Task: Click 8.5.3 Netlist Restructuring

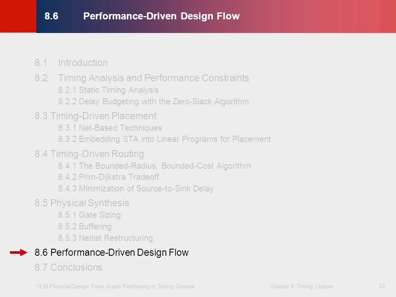Action: pos(106,238)
